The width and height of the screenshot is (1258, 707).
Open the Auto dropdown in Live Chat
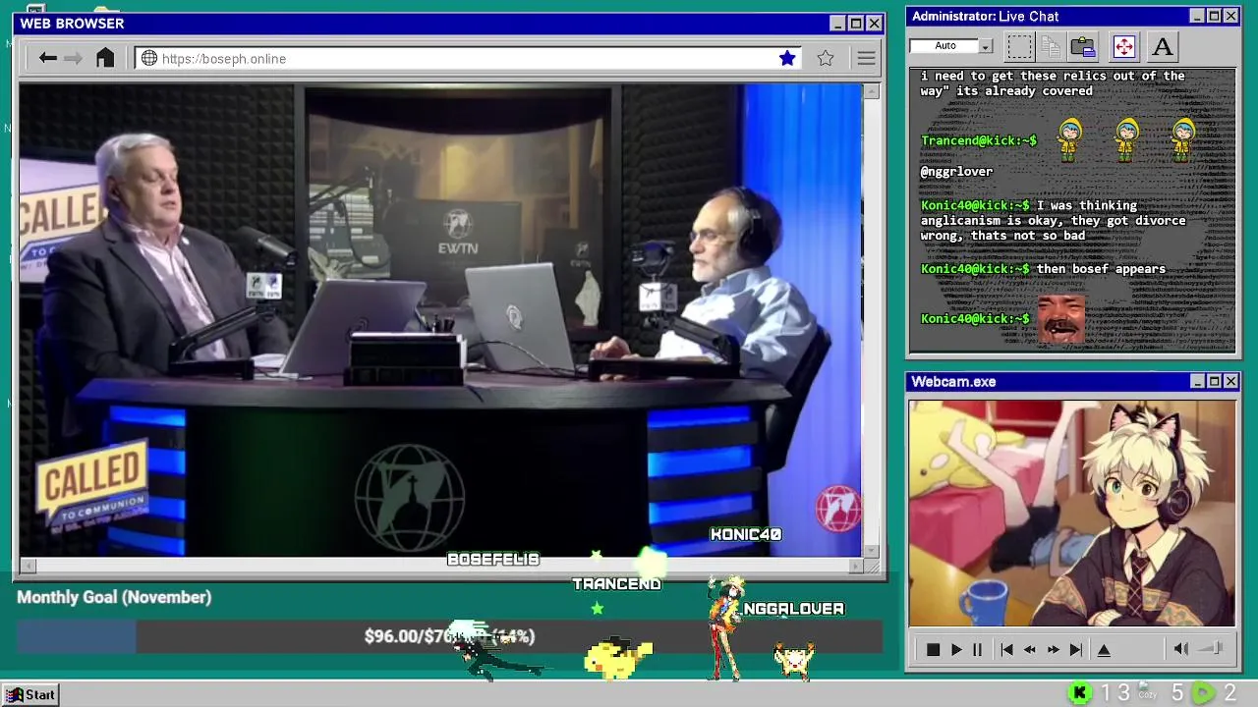[986, 46]
